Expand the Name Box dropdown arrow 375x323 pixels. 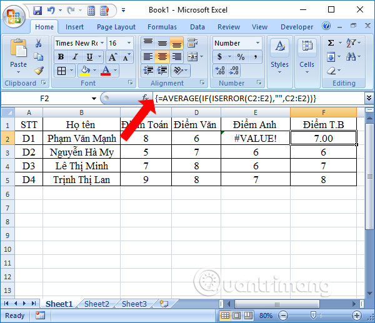coord(94,98)
